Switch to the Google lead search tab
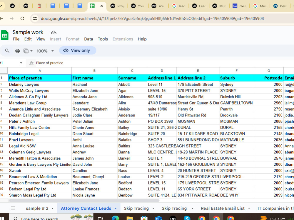The width and height of the screenshot is (294, 220). (179, 6)
